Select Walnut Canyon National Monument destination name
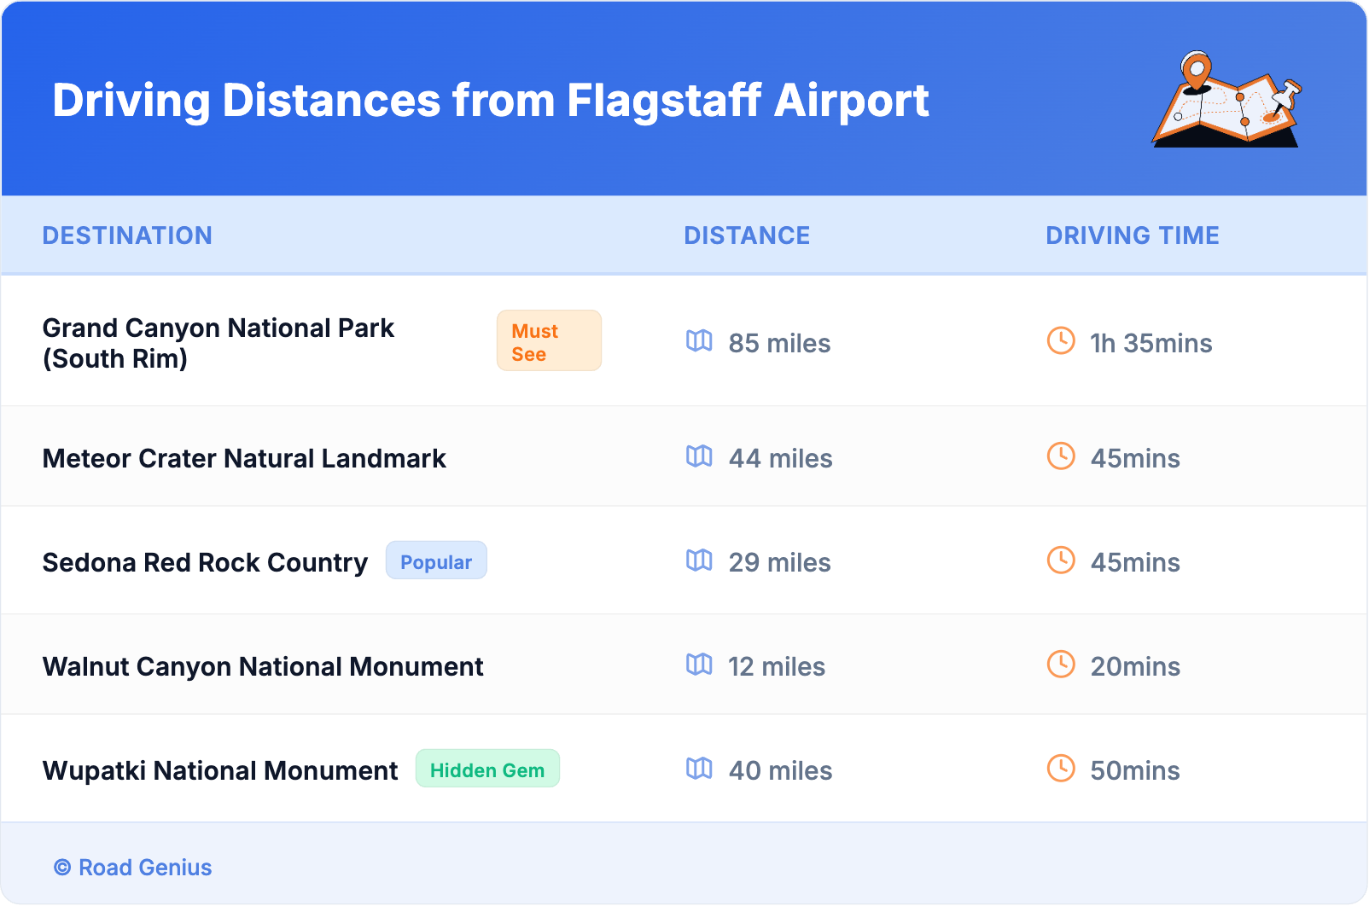This screenshot has height=906, width=1369. click(x=263, y=666)
